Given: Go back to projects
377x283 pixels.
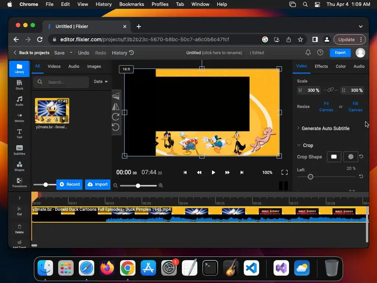Looking at the screenshot, I should (x=31, y=53).
